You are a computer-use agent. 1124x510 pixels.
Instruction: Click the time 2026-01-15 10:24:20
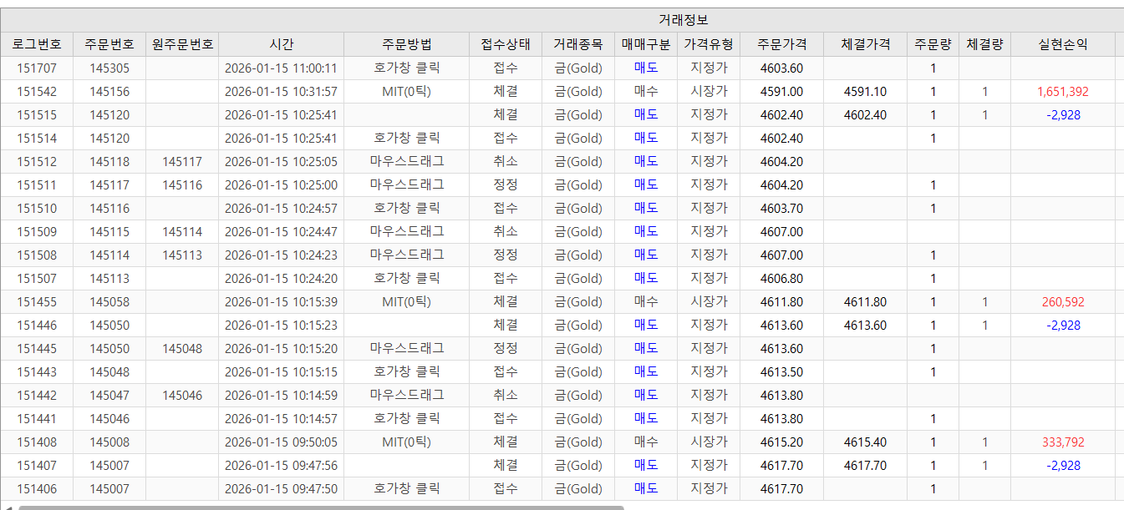pos(281,279)
